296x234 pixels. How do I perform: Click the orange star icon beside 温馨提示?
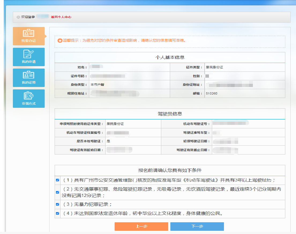60,41
